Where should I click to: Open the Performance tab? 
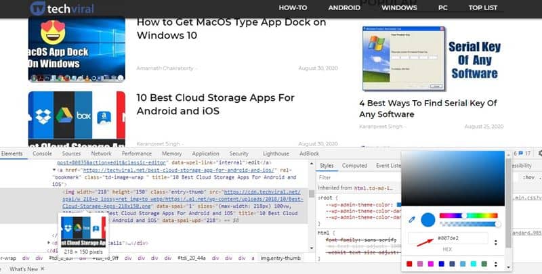[x=137, y=154]
